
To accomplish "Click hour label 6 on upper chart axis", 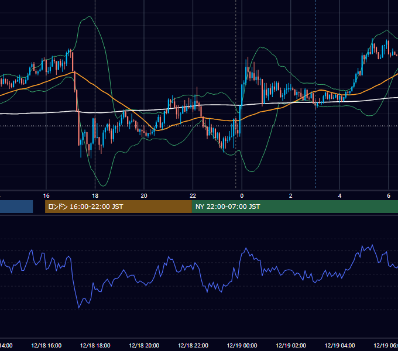I will coord(389,196).
